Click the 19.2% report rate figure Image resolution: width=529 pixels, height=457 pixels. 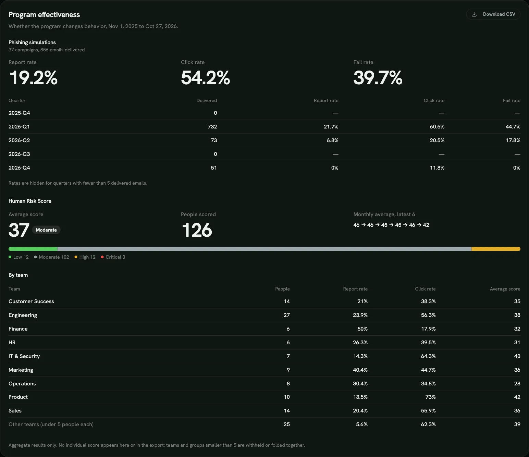tap(34, 78)
